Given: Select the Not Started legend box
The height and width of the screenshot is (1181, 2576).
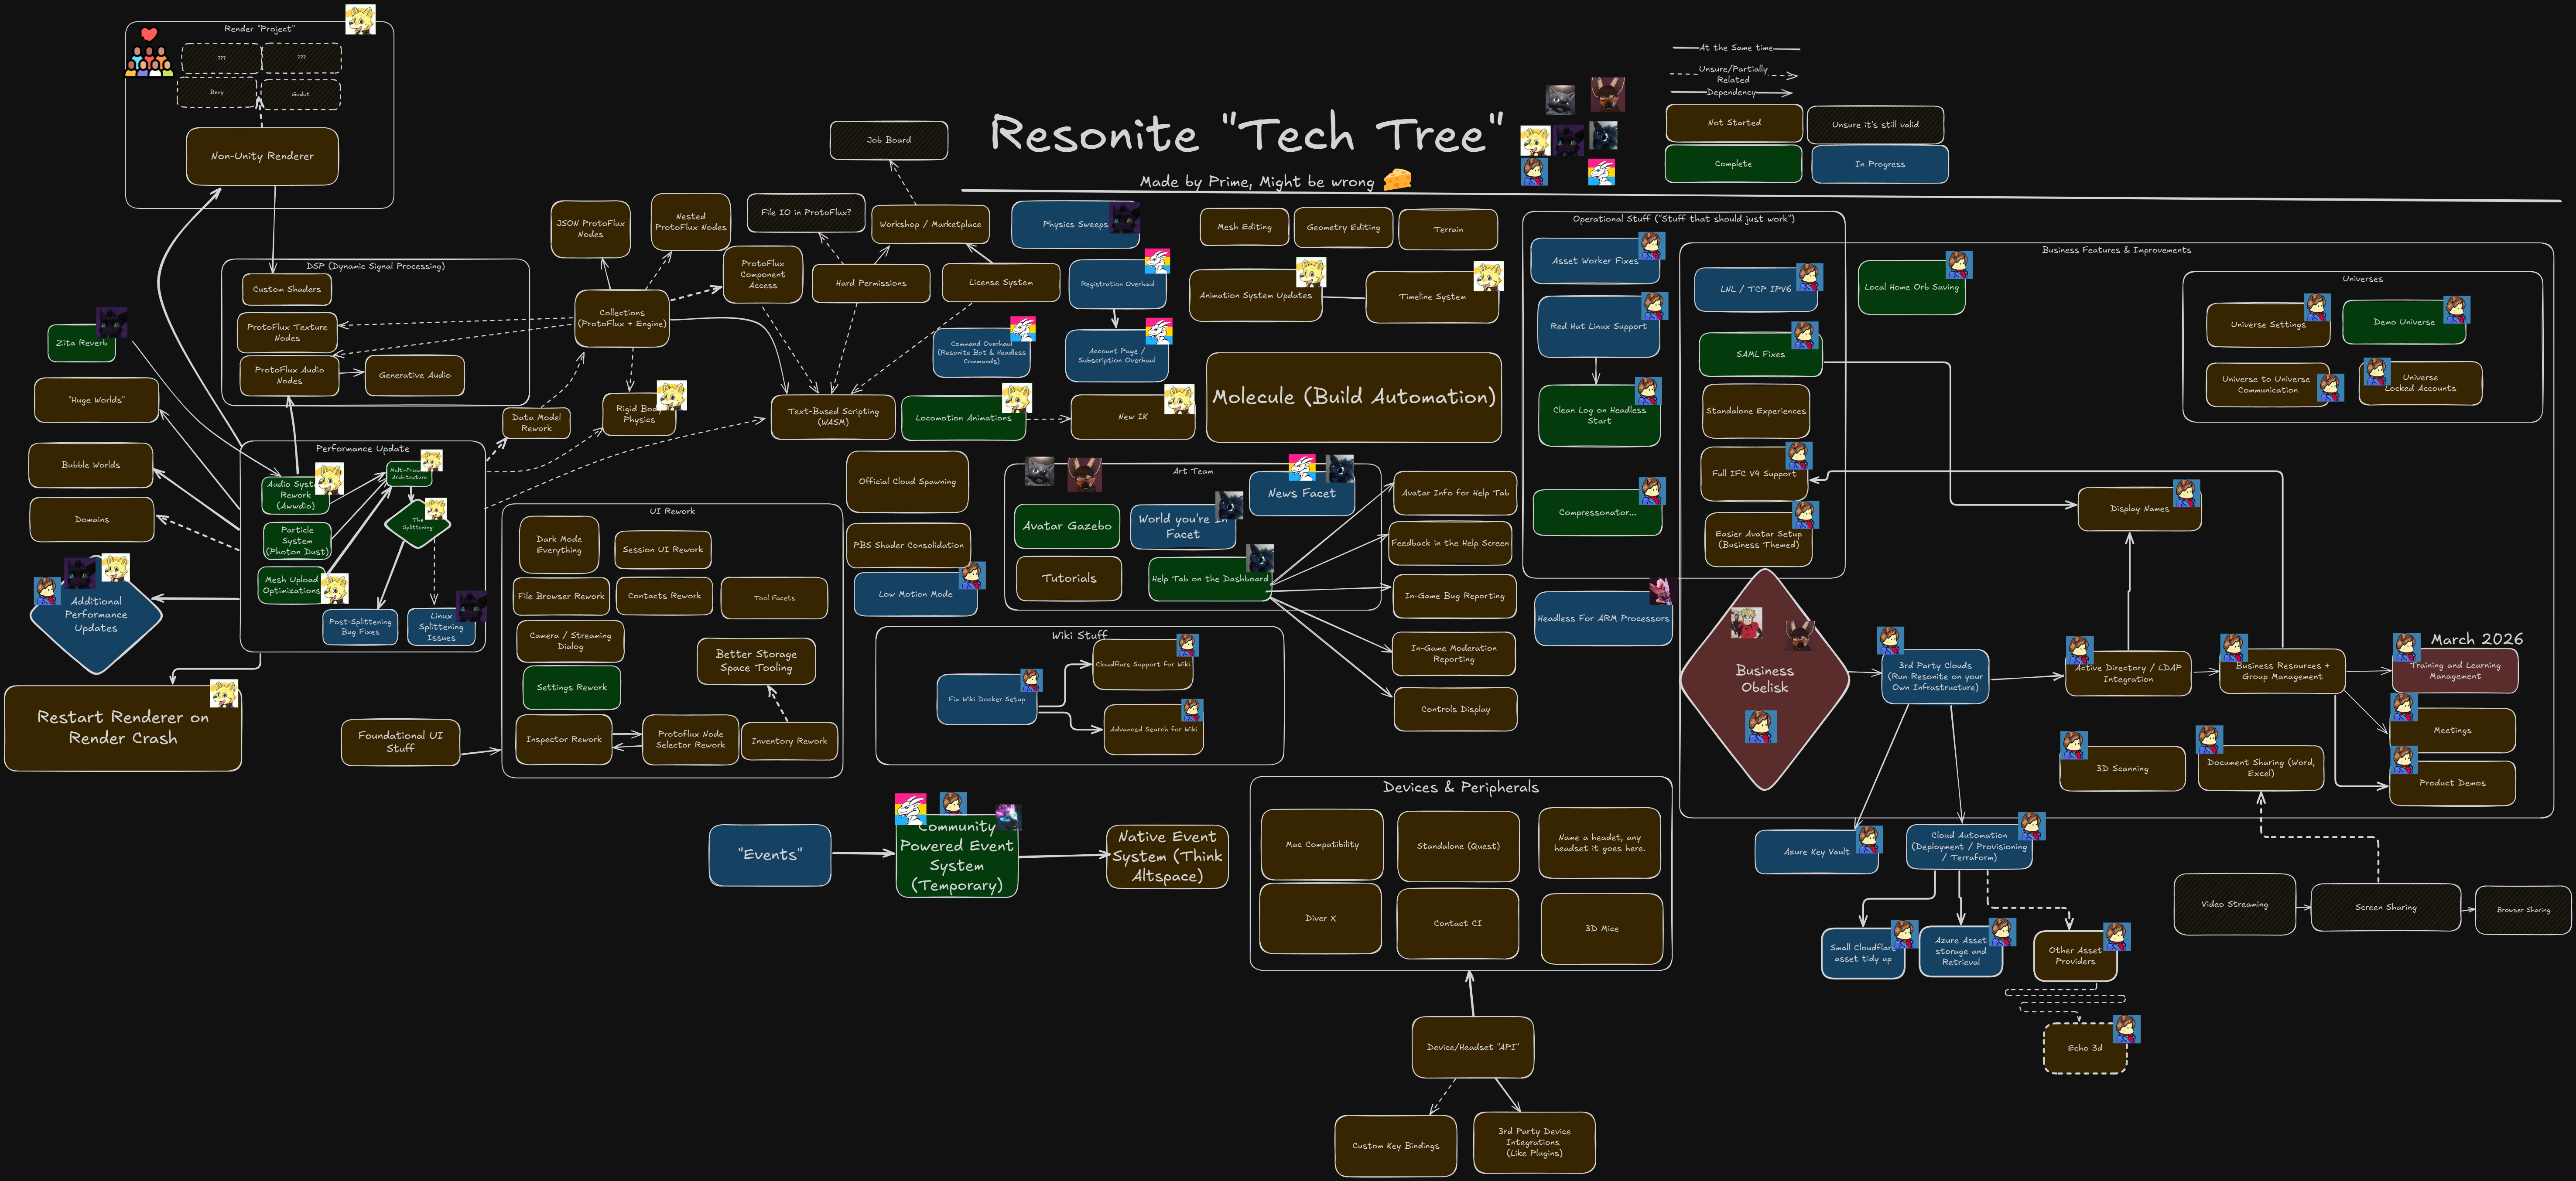Looking at the screenshot, I should pyautogui.click(x=1733, y=123).
